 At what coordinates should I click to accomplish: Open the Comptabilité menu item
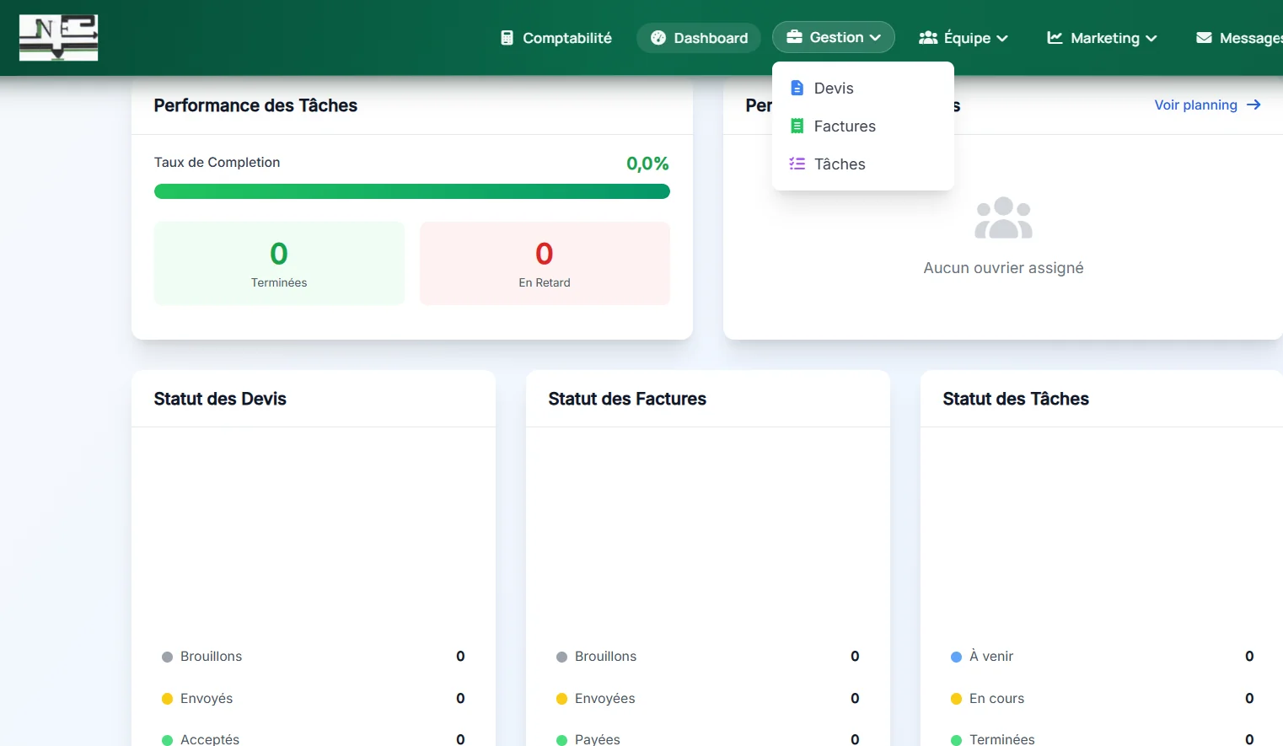[556, 38]
